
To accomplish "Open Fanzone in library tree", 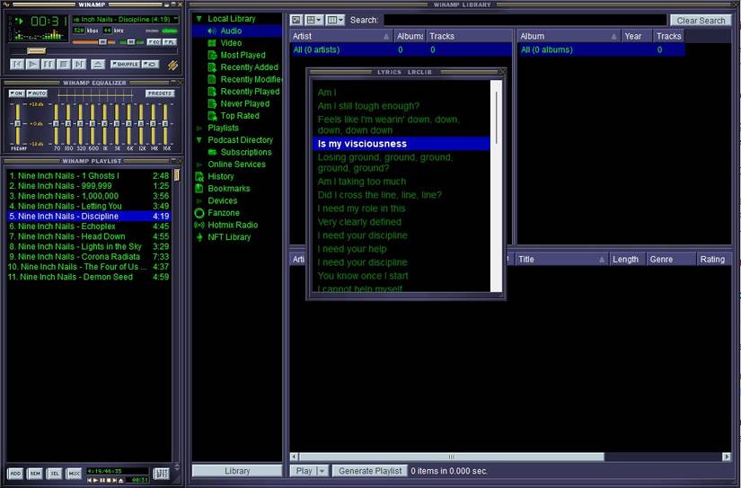I will [x=224, y=213].
